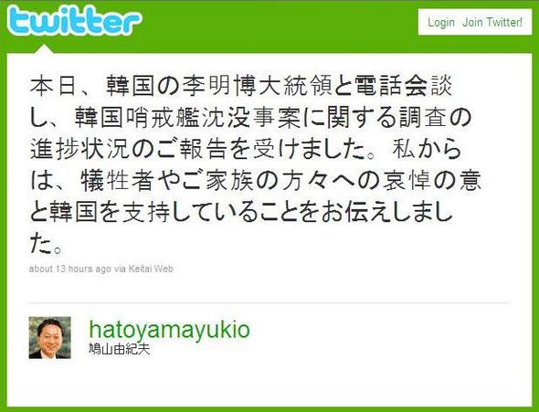Image resolution: width=539 pixels, height=412 pixels.
Task: Click the tweet line starting with と韓国を支持
Action: click(240, 213)
